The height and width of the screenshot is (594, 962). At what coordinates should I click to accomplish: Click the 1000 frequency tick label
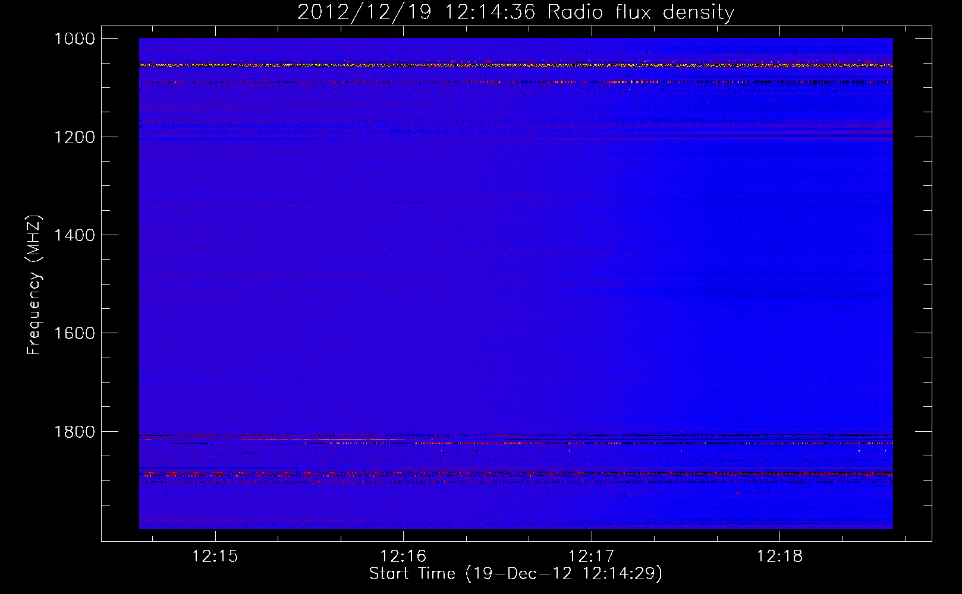(74, 39)
